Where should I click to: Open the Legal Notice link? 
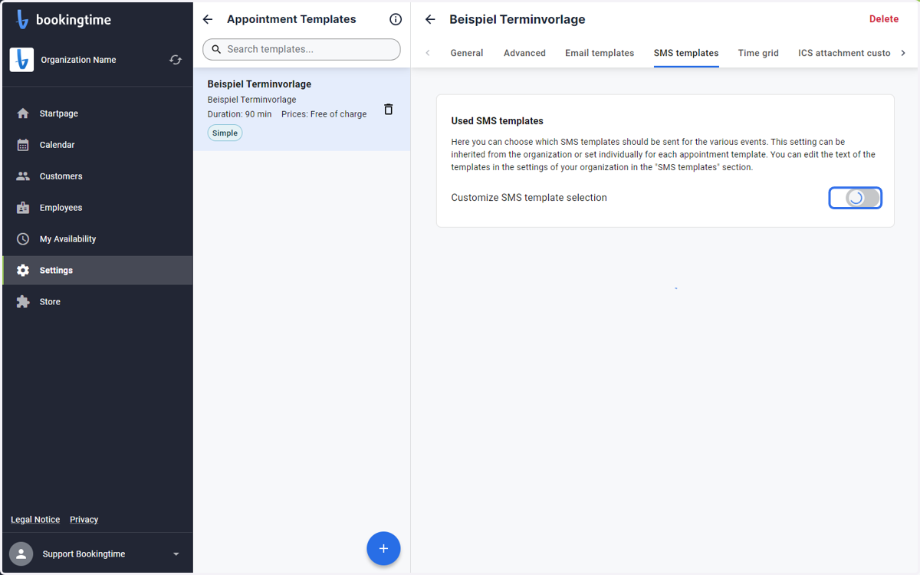(35, 520)
